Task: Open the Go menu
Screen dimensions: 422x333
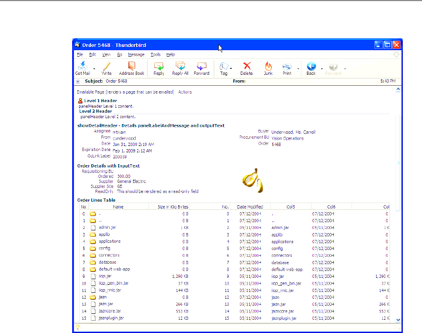Action: (x=120, y=54)
